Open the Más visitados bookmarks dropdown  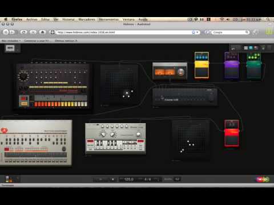(11, 40)
